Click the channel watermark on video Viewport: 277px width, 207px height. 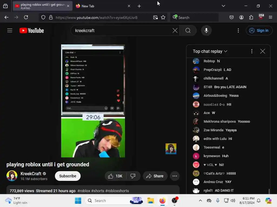171,149
